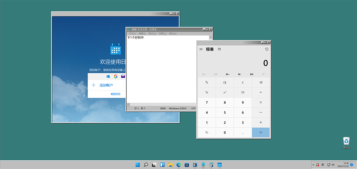
Task: Open the calculator hamburger navigation menu
Action: (x=201, y=49)
